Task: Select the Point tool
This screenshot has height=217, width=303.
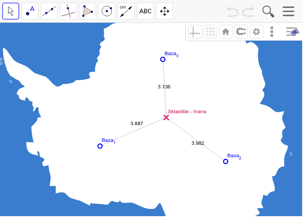Action: click(30, 11)
